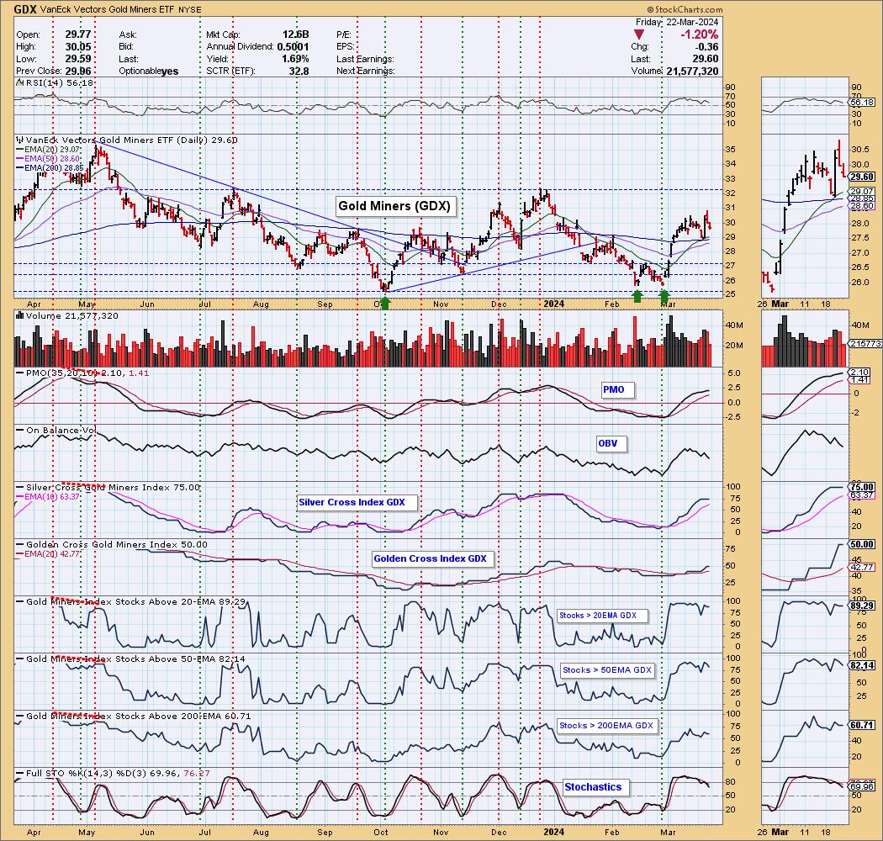Screen dimensions: 883x841
Task: Click the header Volume value 21,577,320
Action: 692,71
